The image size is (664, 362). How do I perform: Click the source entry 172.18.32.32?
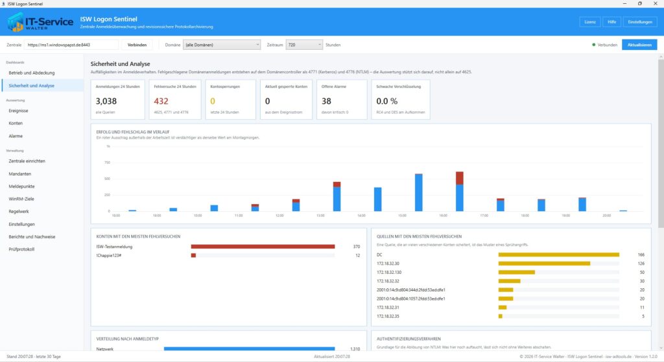[x=388, y=281]
